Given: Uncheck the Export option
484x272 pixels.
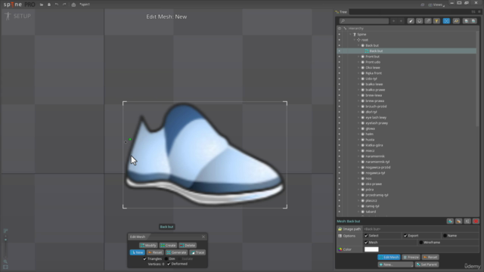Looking at the screenshot, I should tap(405, 236).
